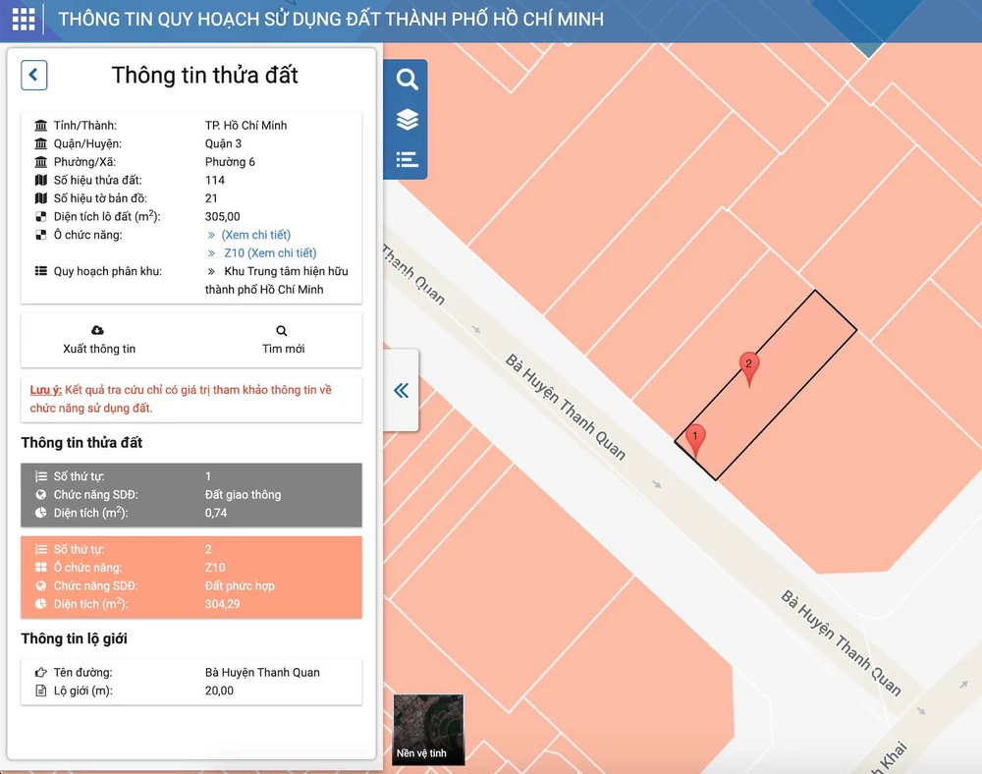Click the header title Thông tin quy hoạch
The image size is (982, 774).
point(331,20)
